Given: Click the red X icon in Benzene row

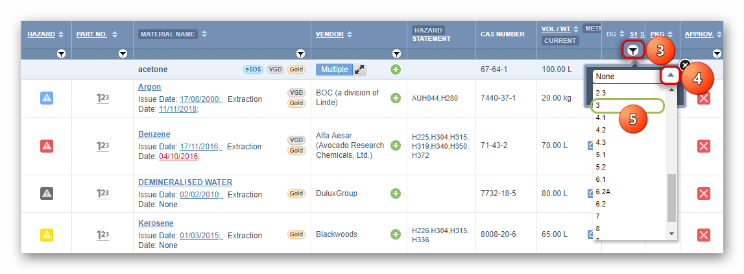Looking at the screenshot, I should [x=704, y=146].
